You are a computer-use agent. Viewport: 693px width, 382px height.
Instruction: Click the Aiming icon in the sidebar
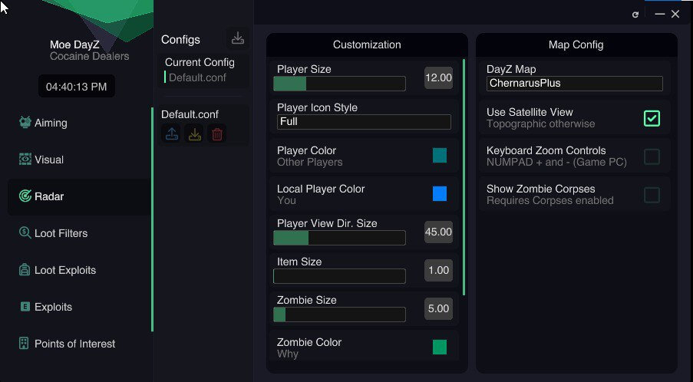pos(25,122)
